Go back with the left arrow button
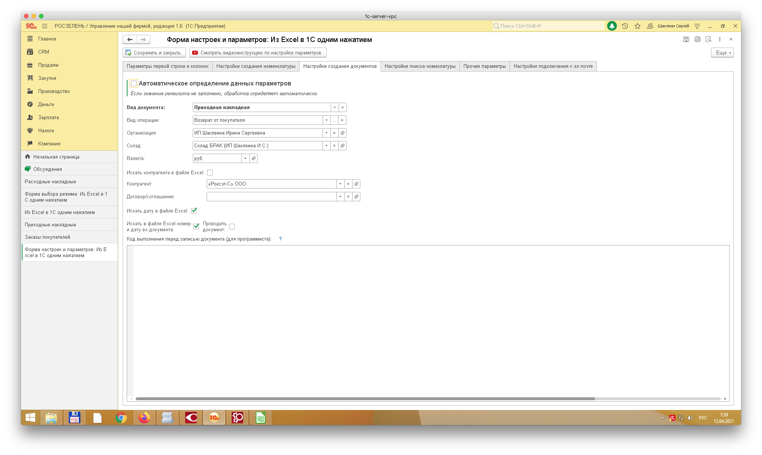Screen dimensions: 762x455 pos(130,39)
